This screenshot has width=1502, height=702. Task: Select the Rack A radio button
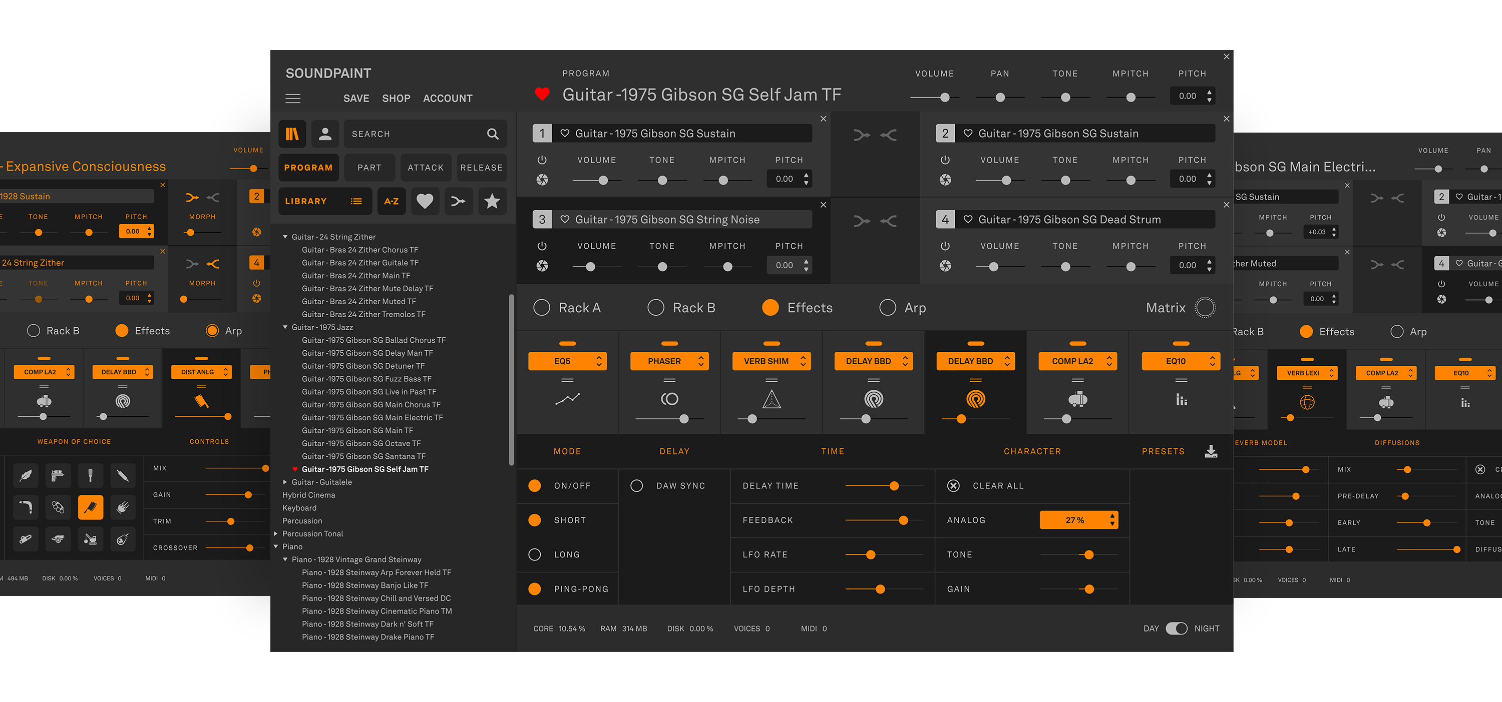tap(542, 308)
